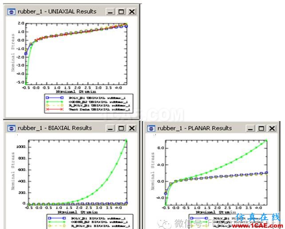Click the green OGDEN_N3 legend marker in UNIAXIAL plot

[55, 102]
